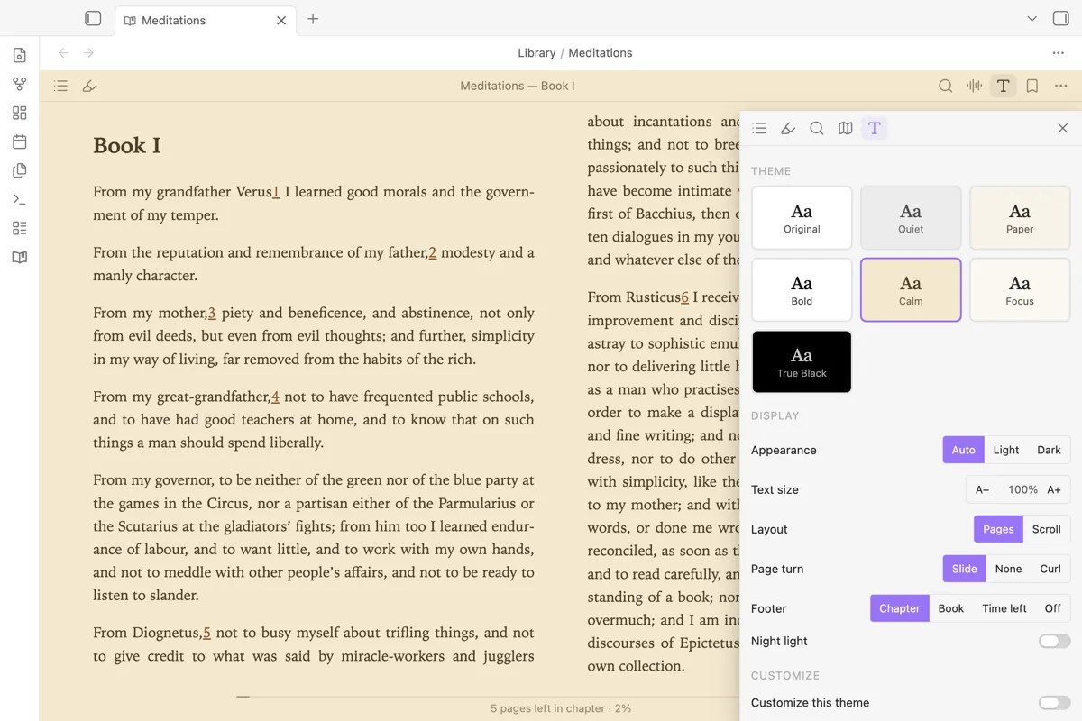Viewport: 1082px width, 721px height.
Task: Select Scroll layout
Action: pos(1046,529)
